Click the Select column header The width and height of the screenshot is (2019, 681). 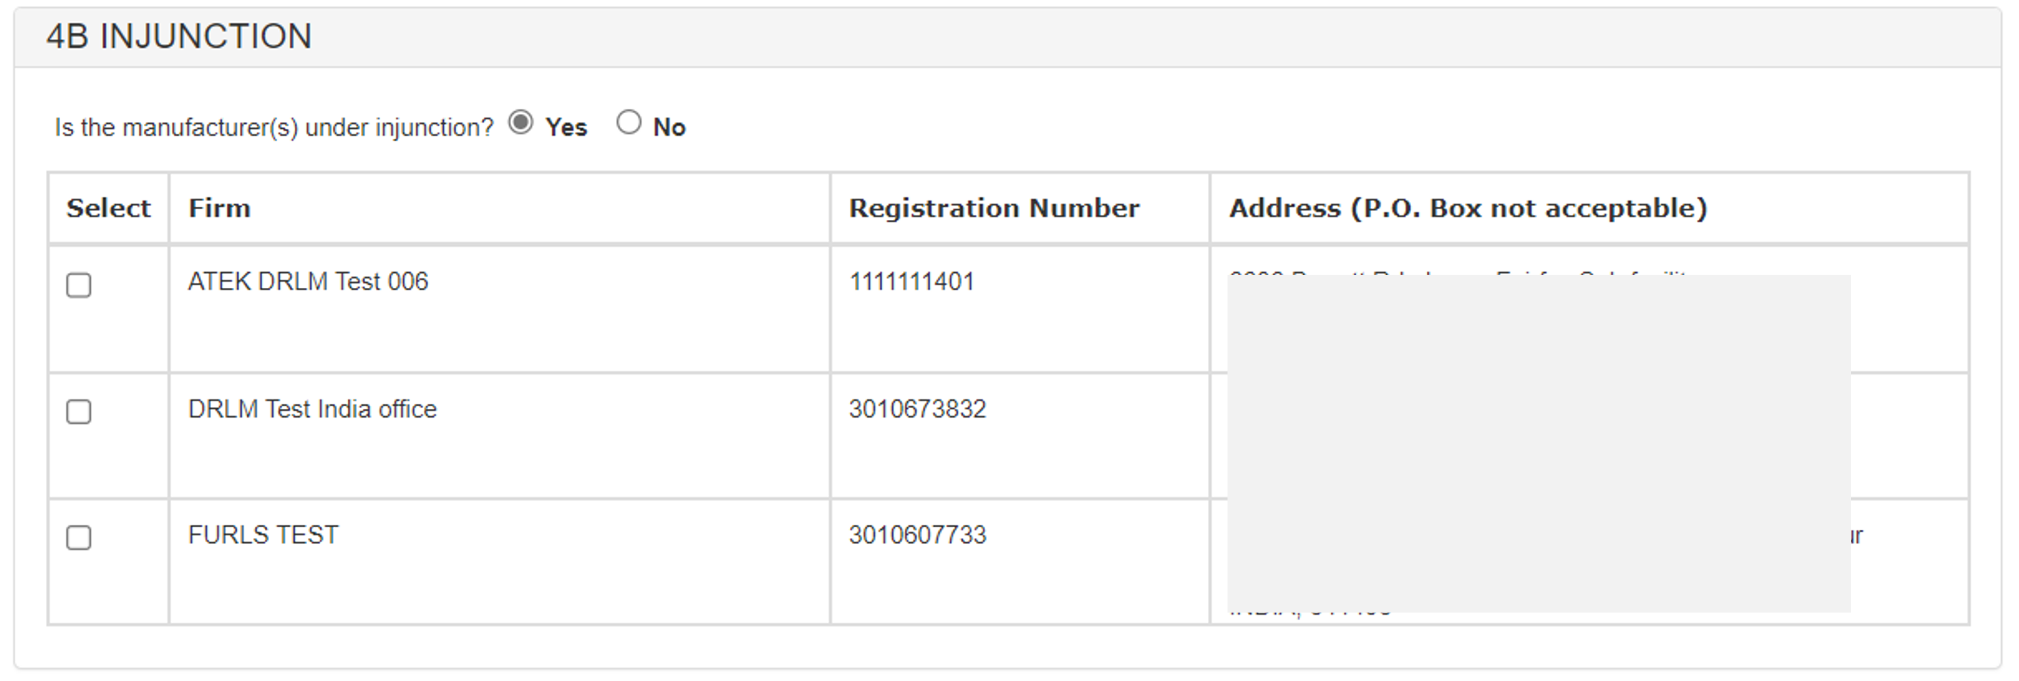[x=108, y=208]
